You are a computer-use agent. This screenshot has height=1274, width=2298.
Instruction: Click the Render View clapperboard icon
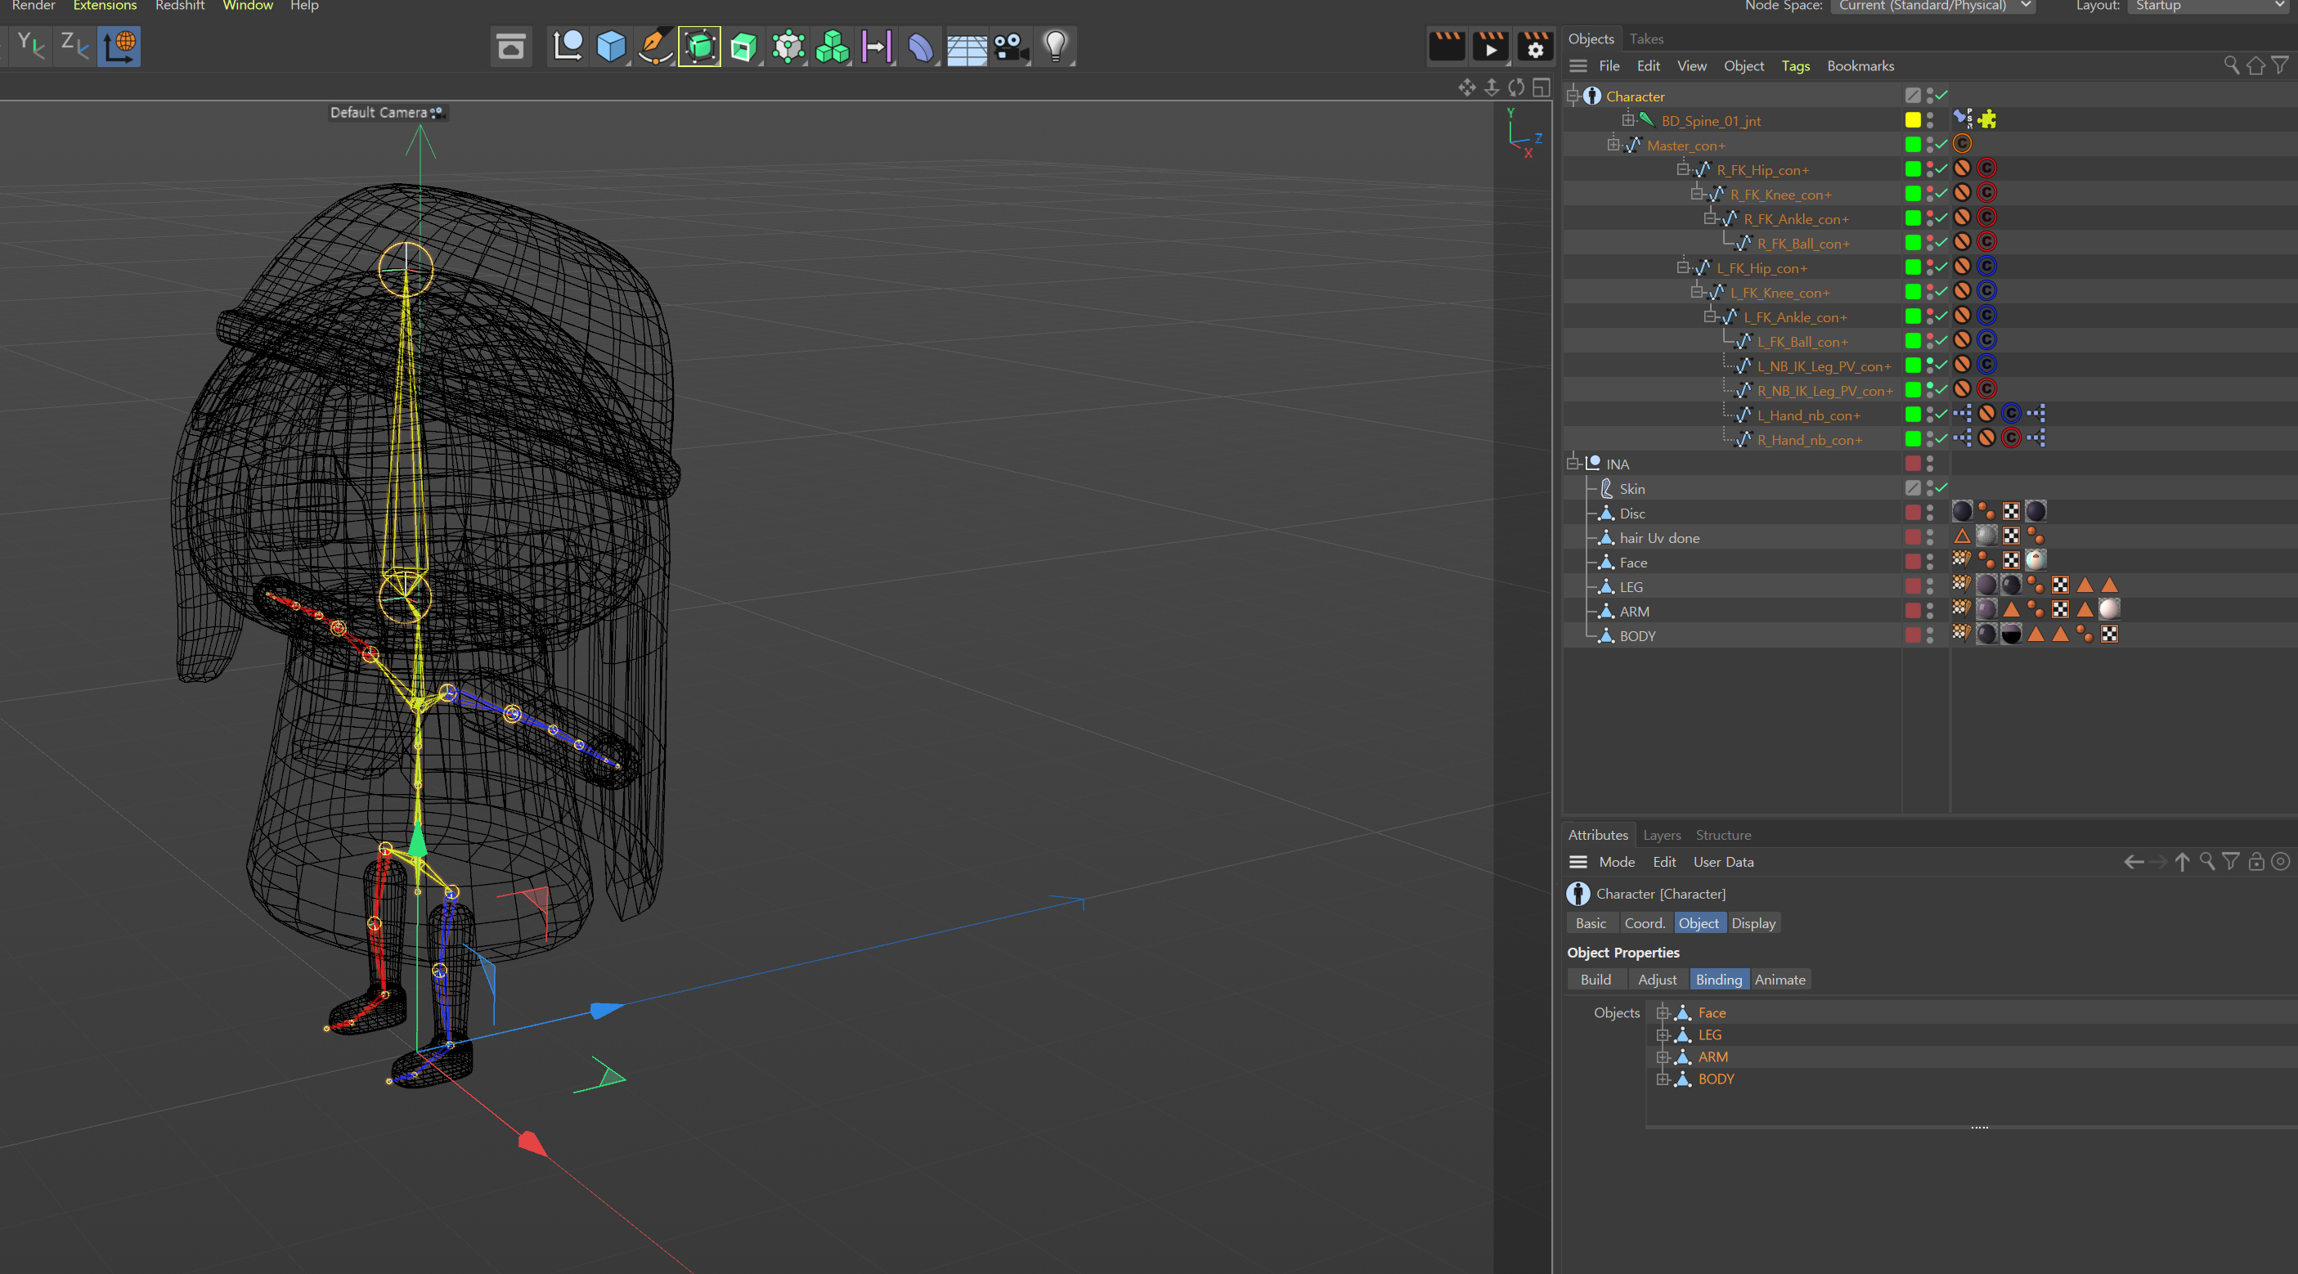point(1447,47)
